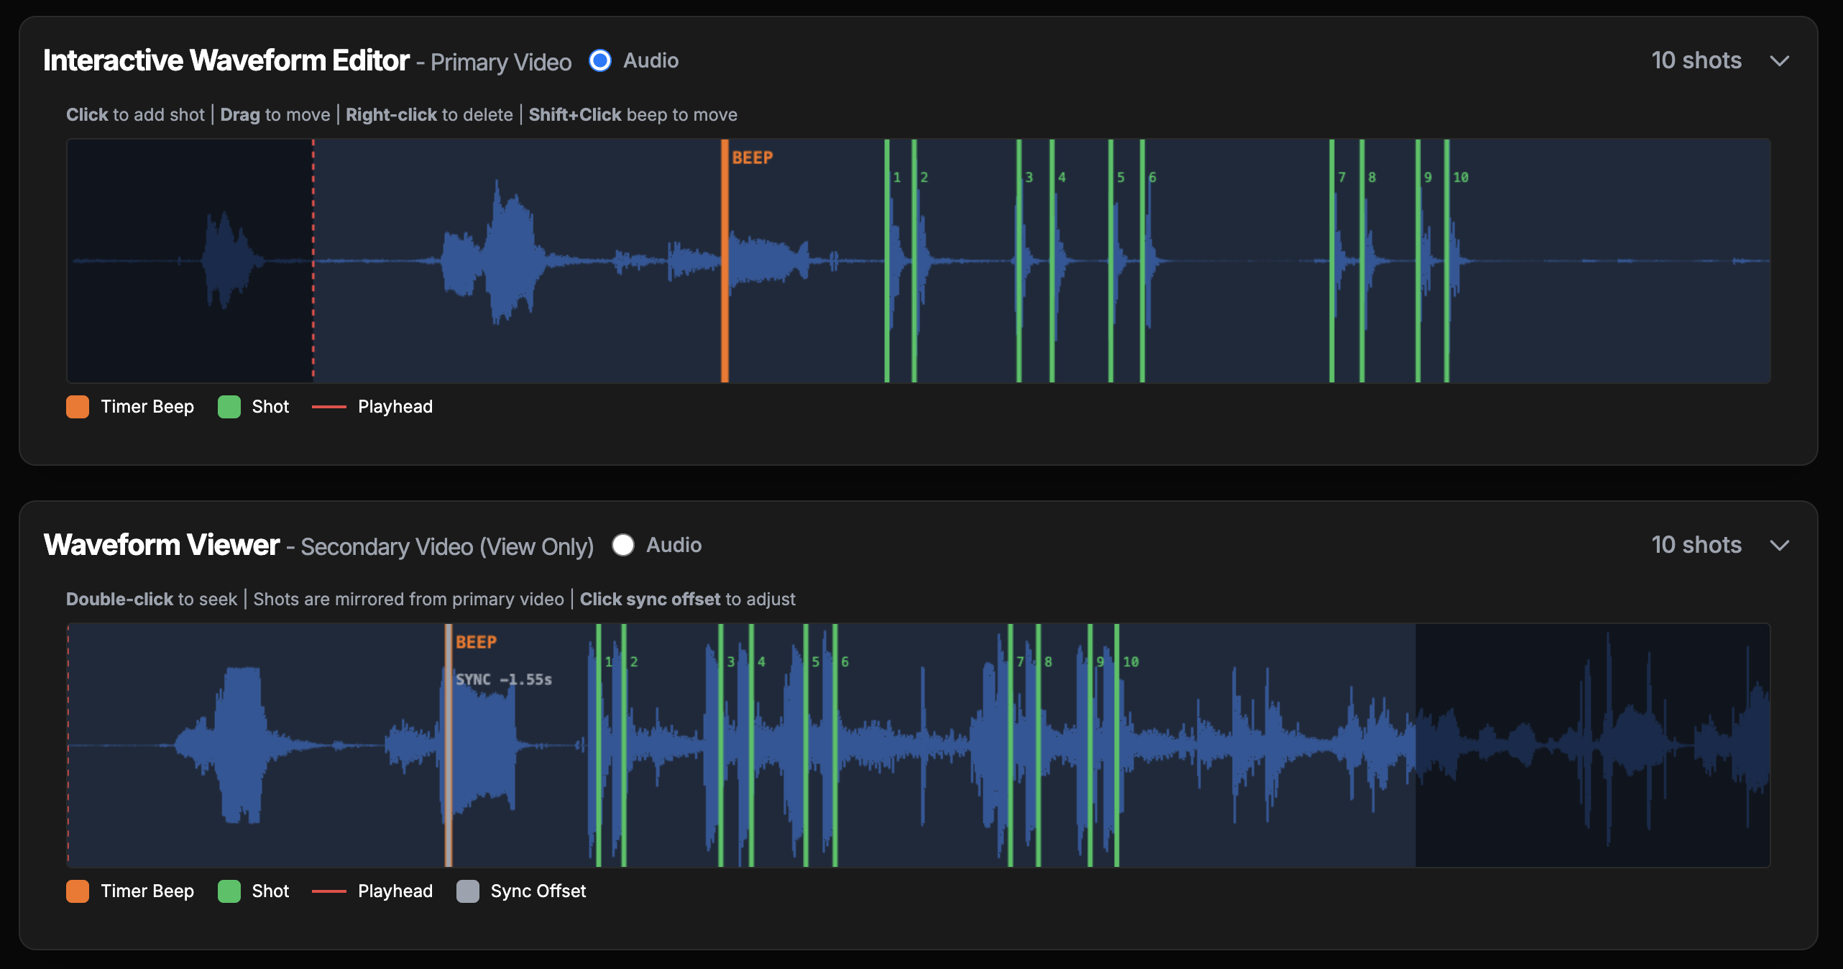Click the gray Sync Offset legend swatch
The image size is (1843, 969).
pos(468,891)
